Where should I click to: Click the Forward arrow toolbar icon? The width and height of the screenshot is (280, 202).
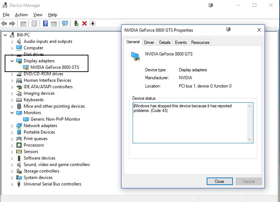pyautogui.click(x=12, y=23)
